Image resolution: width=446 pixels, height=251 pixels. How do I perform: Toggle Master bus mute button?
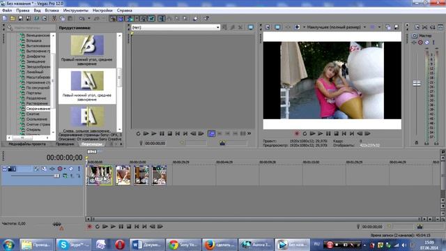pyautogui.click(x=427, y=43)
